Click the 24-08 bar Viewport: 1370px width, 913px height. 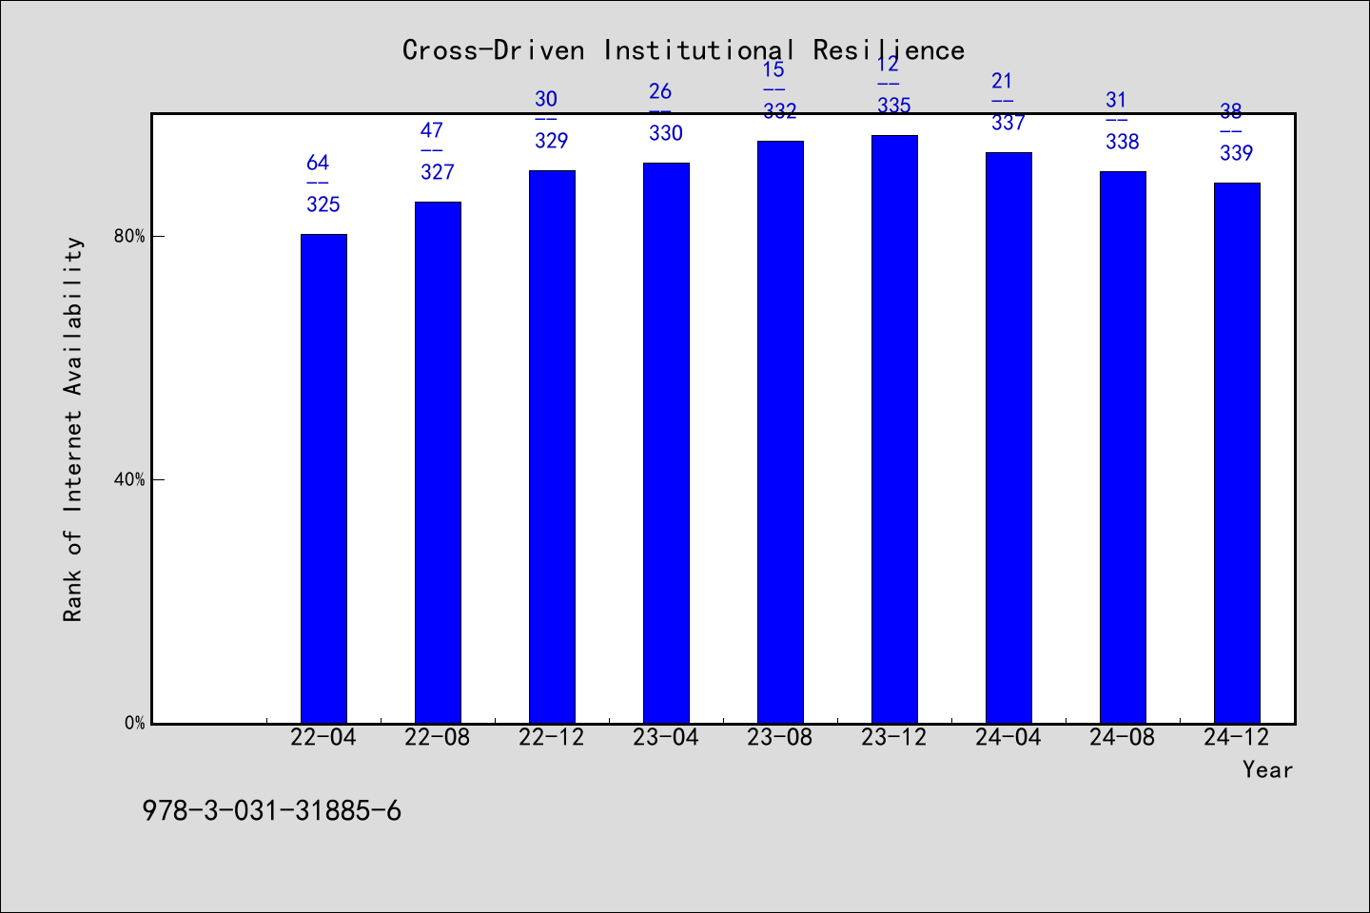1123,447
